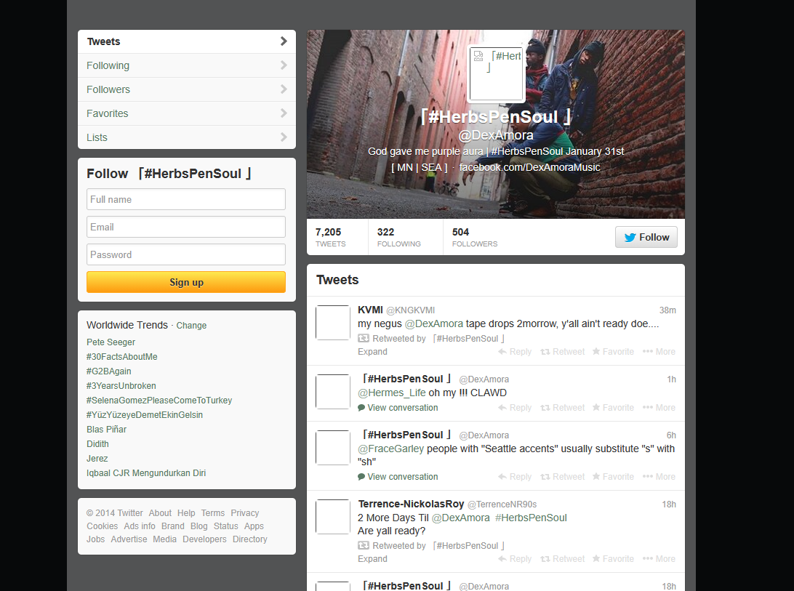The width and height of the screenshot is (794, 591).
Task: Open the #YüzYüzeyeDemetEkinGelsin trend
Action: pos(144,415)
